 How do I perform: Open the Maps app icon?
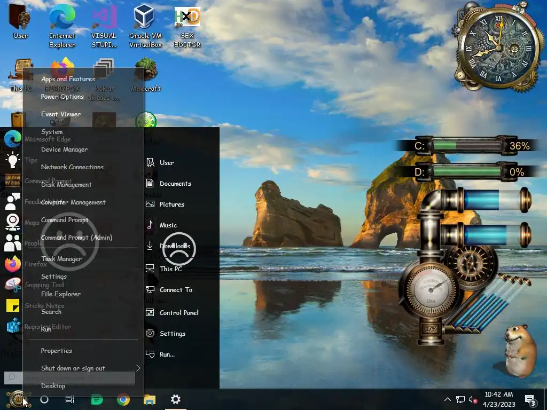(x=13, y=222)
